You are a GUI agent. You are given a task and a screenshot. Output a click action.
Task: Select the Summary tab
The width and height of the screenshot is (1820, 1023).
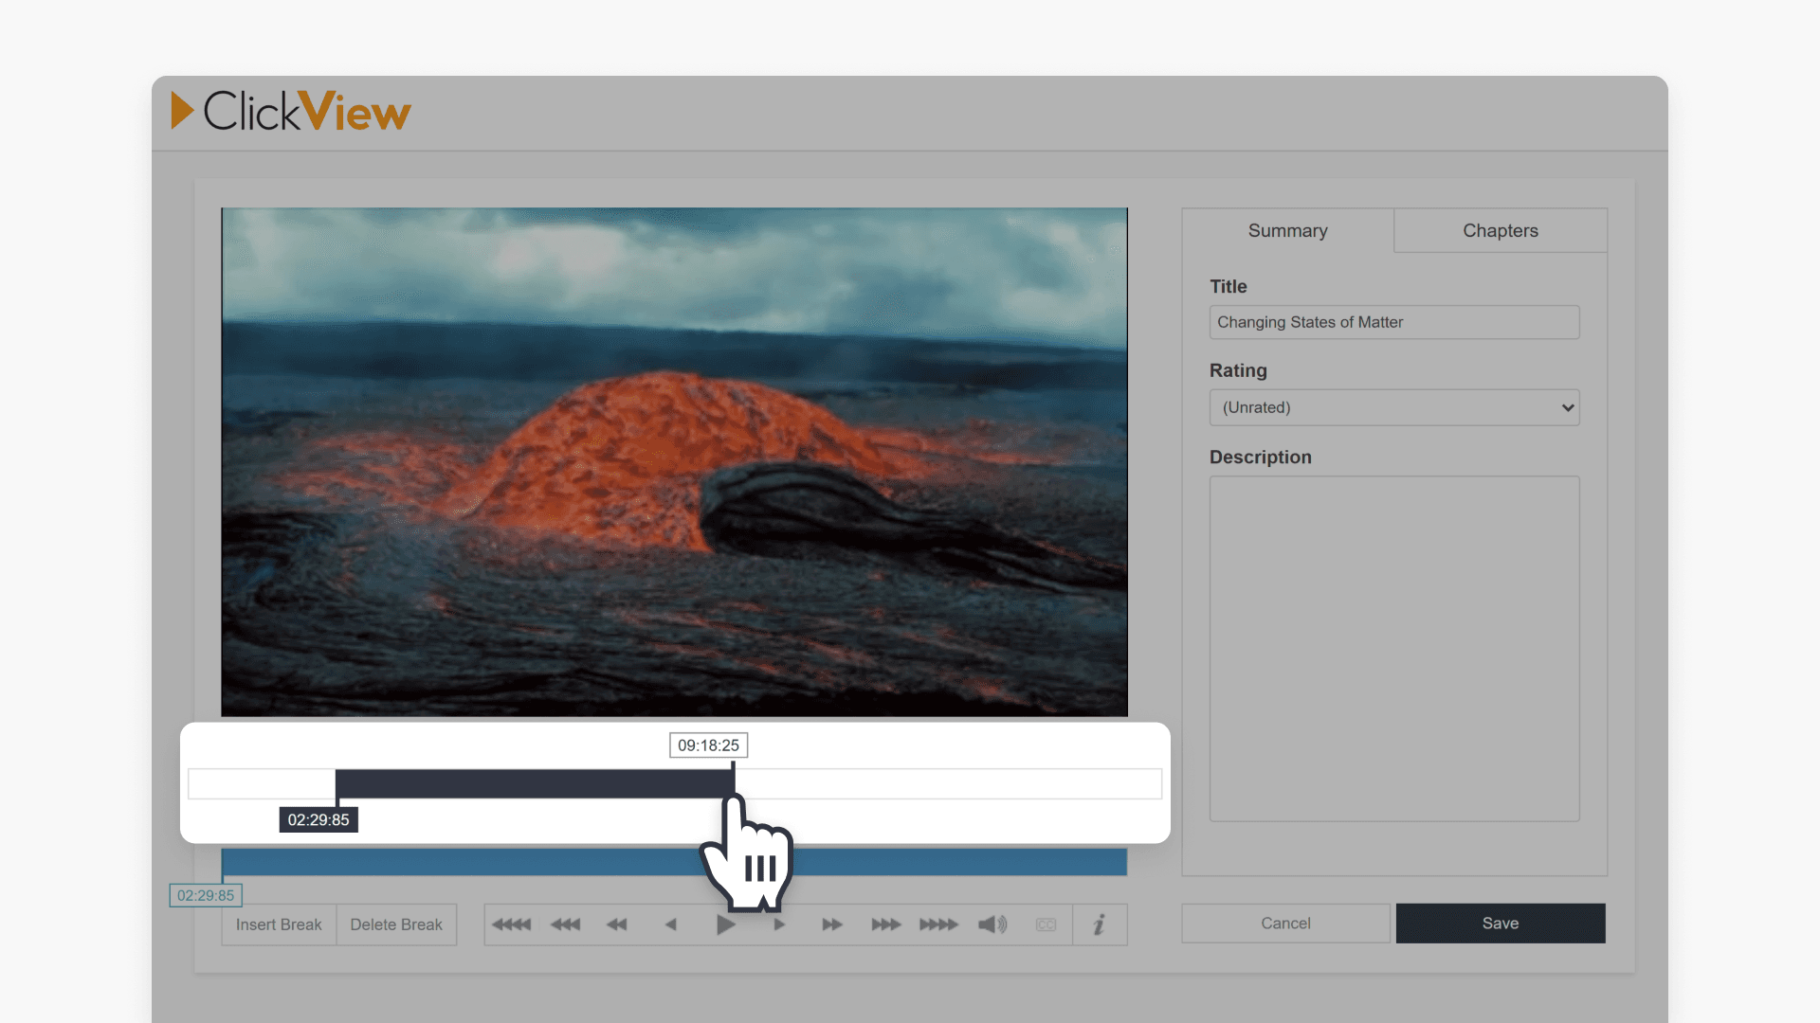[1287, 230]
